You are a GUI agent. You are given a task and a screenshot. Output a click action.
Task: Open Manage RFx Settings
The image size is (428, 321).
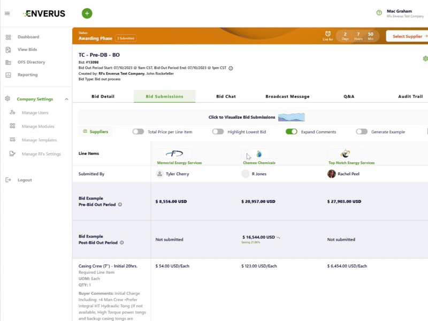(41, 154)
